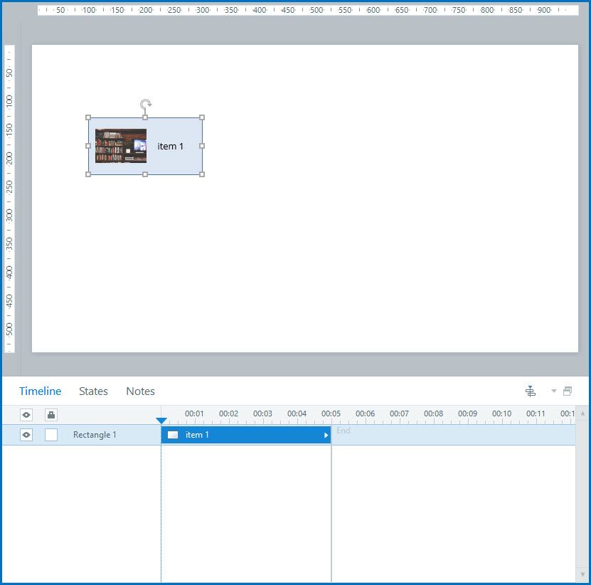Click the undock panel window icon
The image size is (591, 585).
point(568,391)
